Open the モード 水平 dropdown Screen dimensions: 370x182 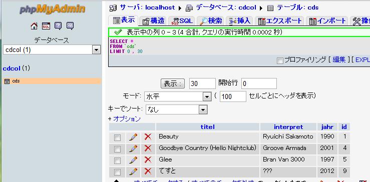(x=178, y=96)
